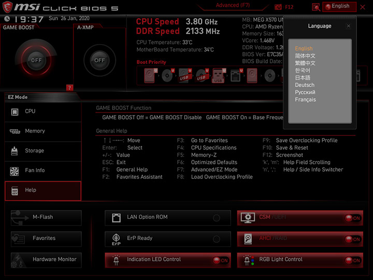Toggle the A-XMP OFF knob
The height and width of the screenshot is (280, 373).
99,60
